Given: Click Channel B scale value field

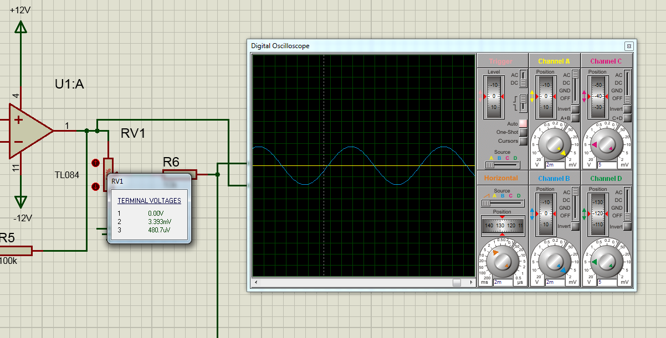Looking at the screenshot, I should click(x=557, y=282).
